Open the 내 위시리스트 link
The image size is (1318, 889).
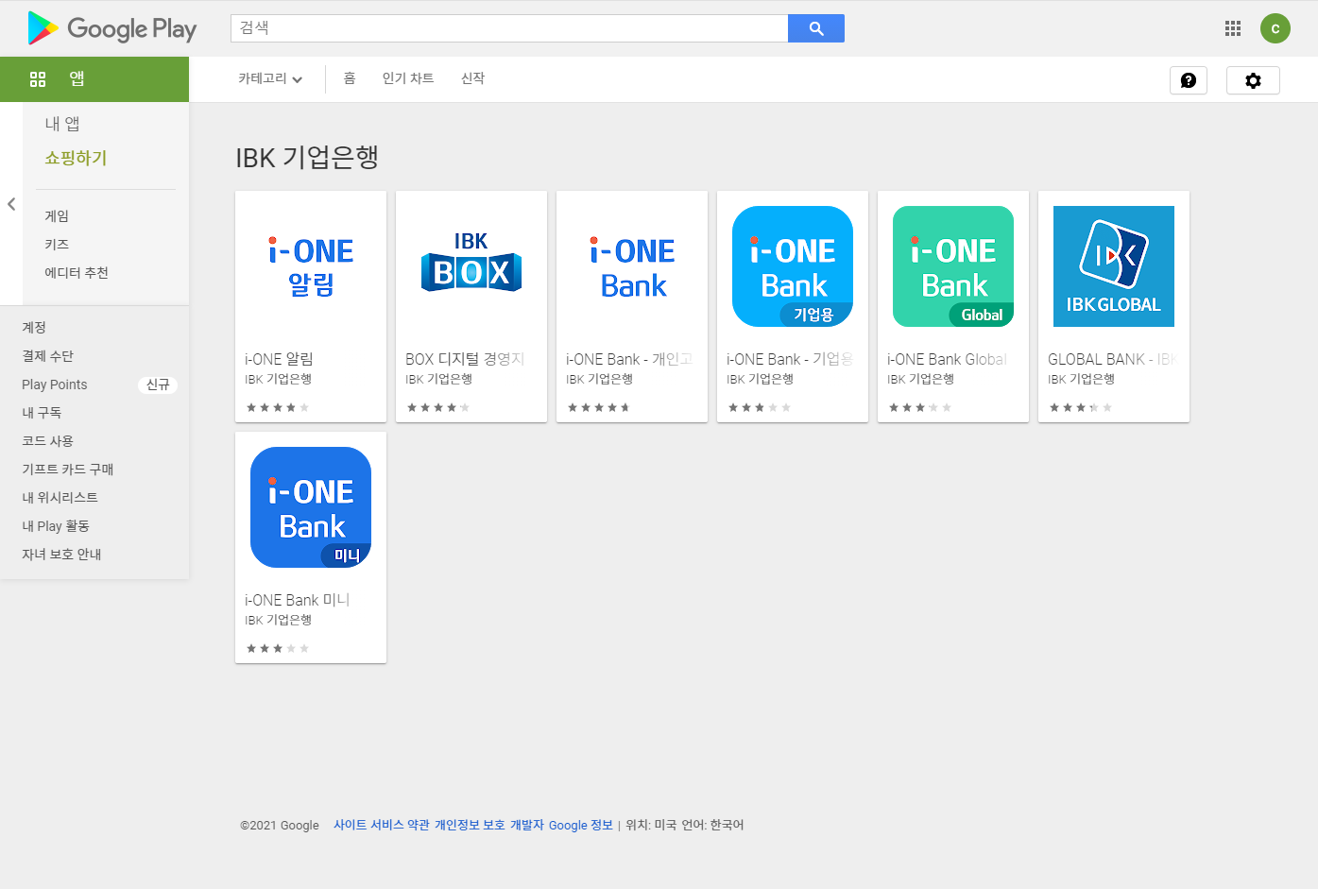60,498
